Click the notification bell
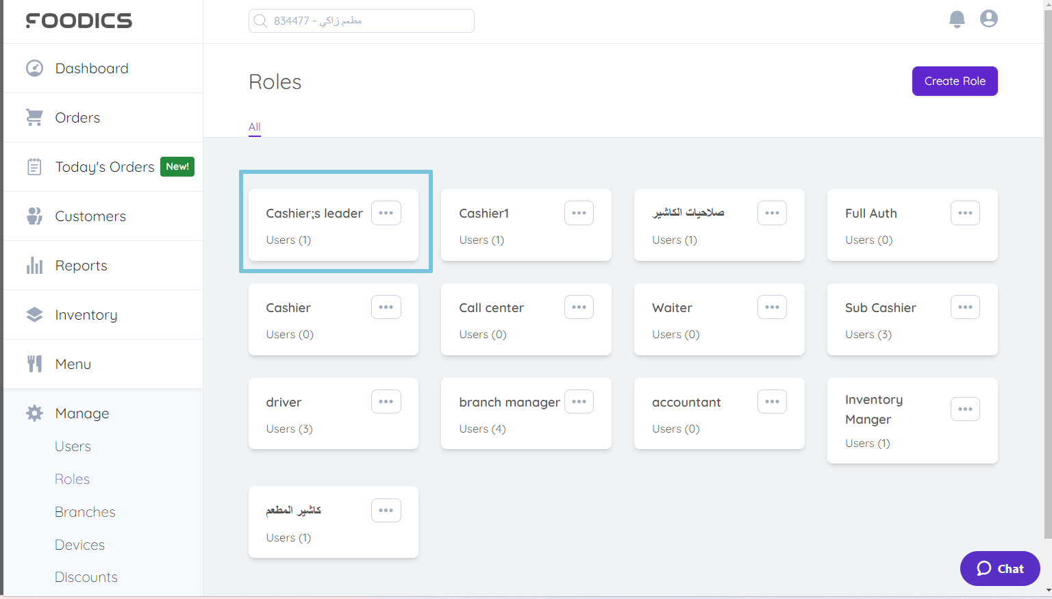The height and width of the screenshot is (599, 1052). coord(957,19)
